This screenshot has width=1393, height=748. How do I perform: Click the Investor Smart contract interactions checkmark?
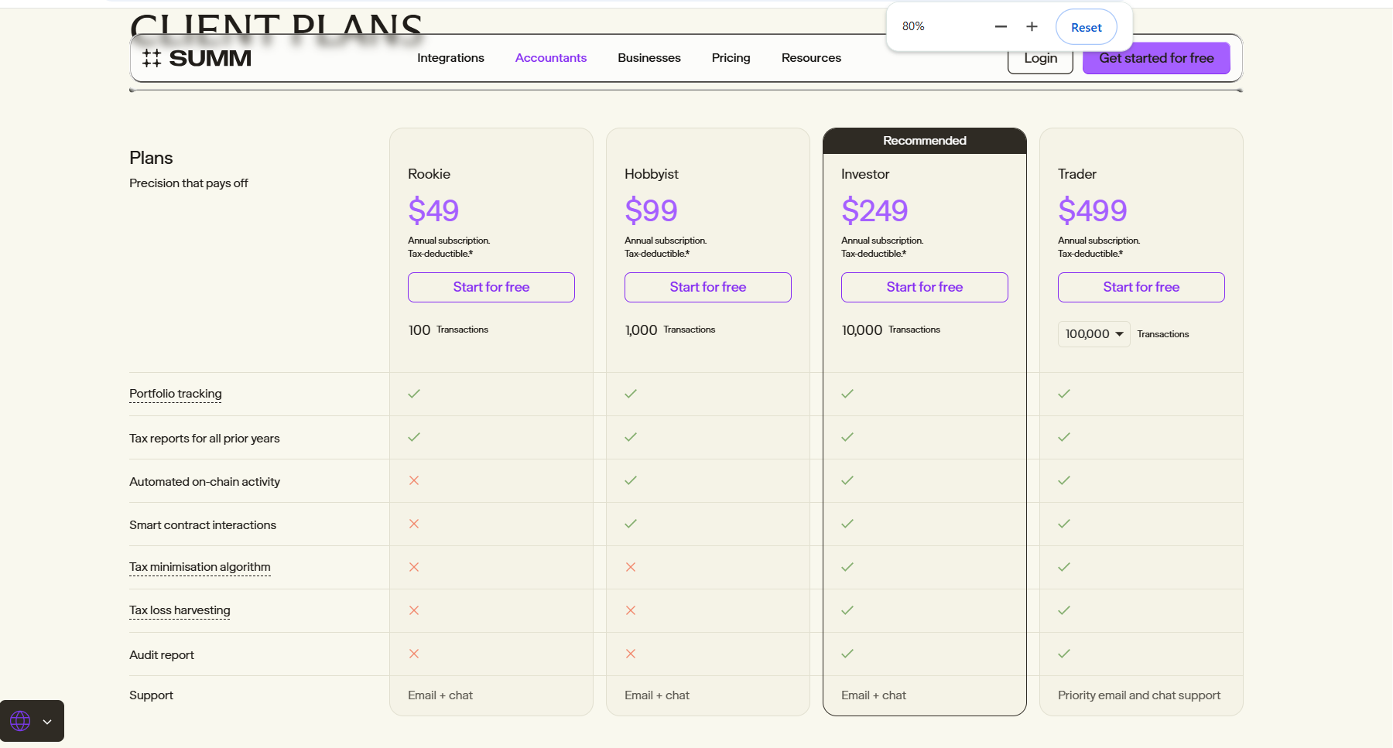[x=847, y=524]
